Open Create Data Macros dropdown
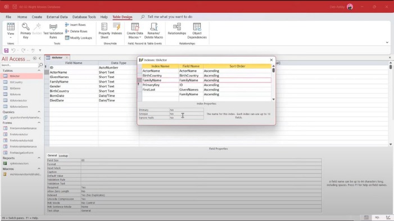The width and height of the screenshot is (394, 221). 135,30
